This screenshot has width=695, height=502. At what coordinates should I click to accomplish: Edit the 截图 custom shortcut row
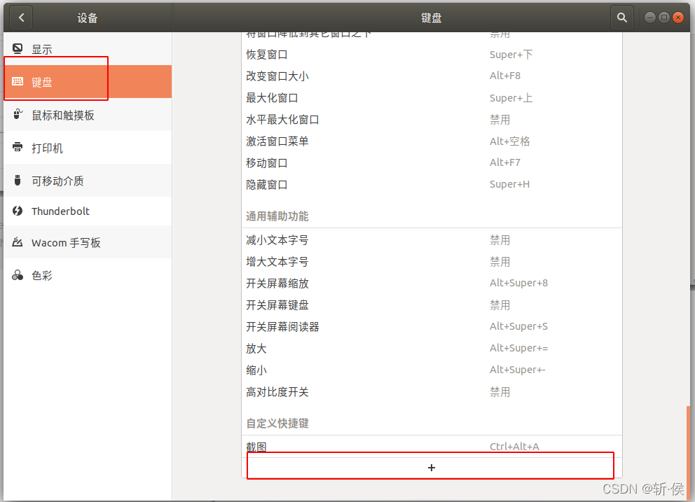pyautogui.click(x=432, y=447)
